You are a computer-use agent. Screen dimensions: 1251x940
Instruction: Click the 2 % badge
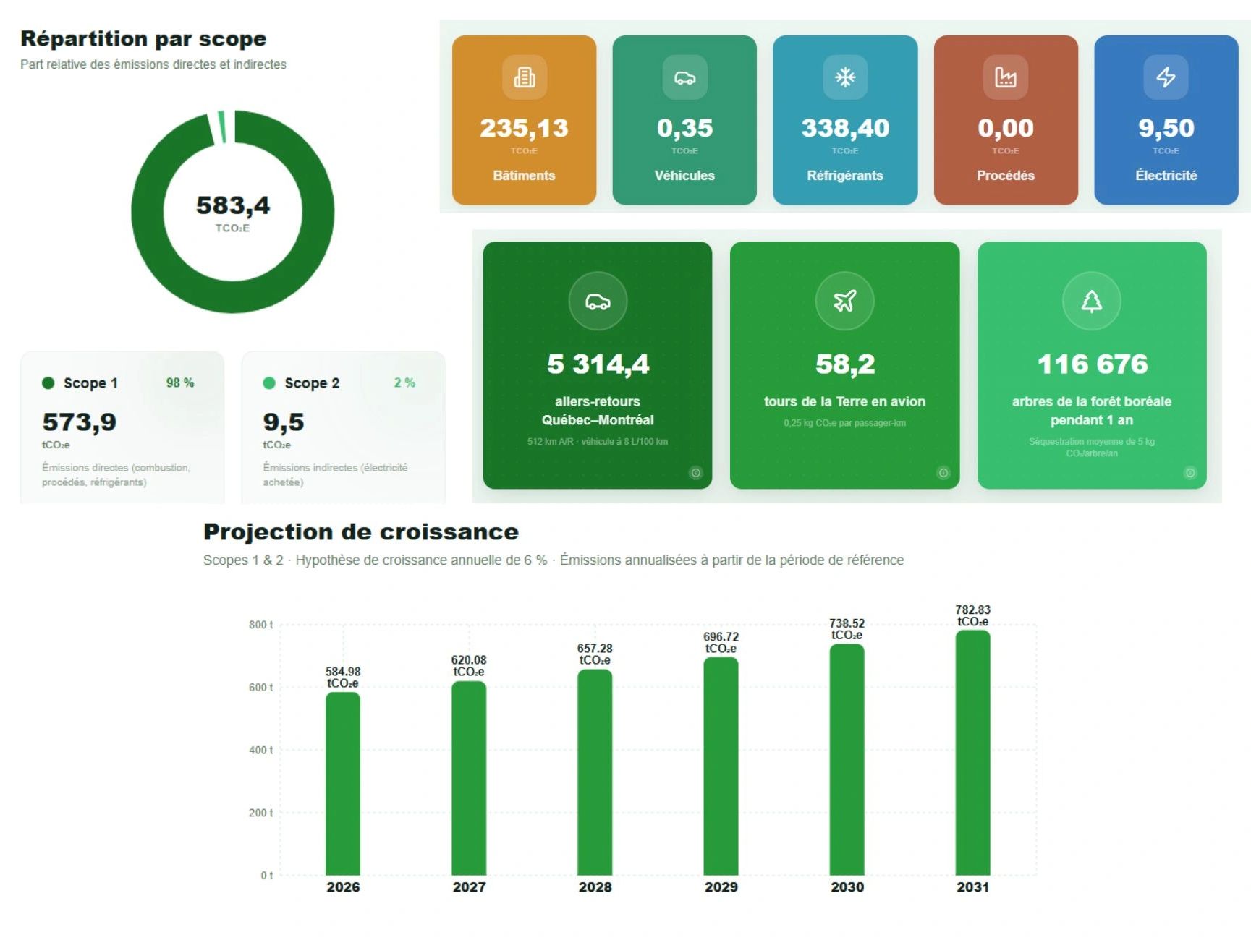[x=404, y=383]
